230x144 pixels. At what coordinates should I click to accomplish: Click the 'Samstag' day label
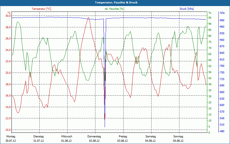(x=151, y=137)
